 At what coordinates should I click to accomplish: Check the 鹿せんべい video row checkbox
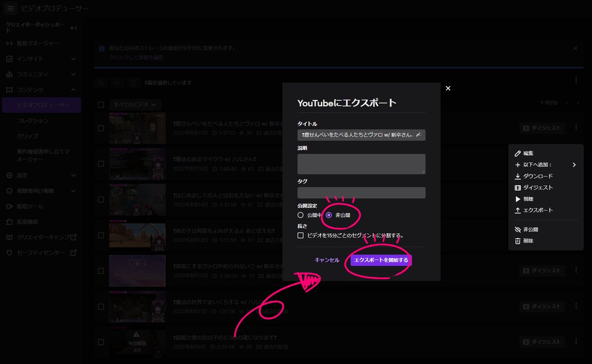coord(101,128)
